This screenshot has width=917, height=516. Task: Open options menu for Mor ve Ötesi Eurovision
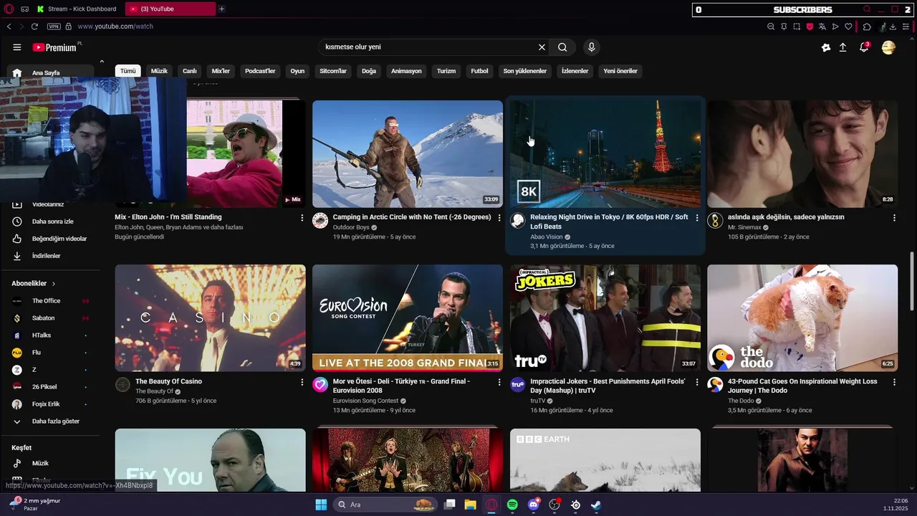[x=499, y=383]
